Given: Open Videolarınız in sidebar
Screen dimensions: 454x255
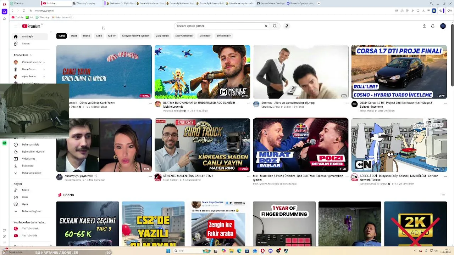Looking at the screenshot, I should point(31,159).
